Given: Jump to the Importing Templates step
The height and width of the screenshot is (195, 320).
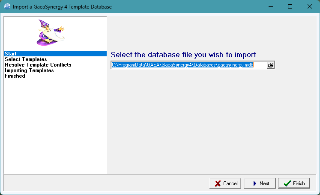Looking at the screenshot, I should [x=29, y=70].
